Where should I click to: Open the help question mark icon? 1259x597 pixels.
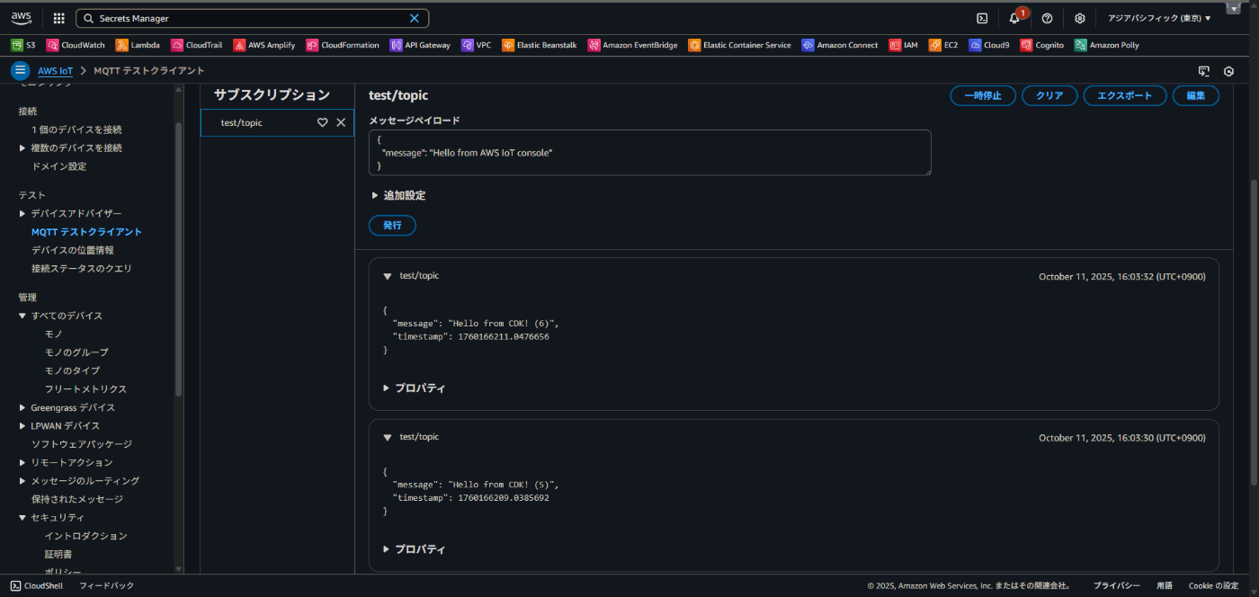click(1047, 18)
